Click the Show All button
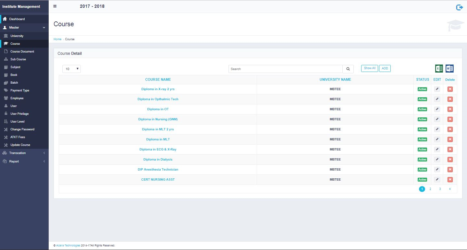The image size is (467, 250). [x=369, y=68]
